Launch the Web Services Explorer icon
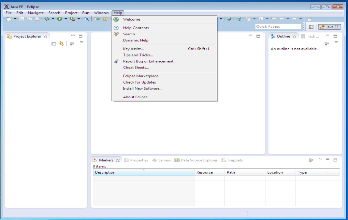 pos(239,19)
